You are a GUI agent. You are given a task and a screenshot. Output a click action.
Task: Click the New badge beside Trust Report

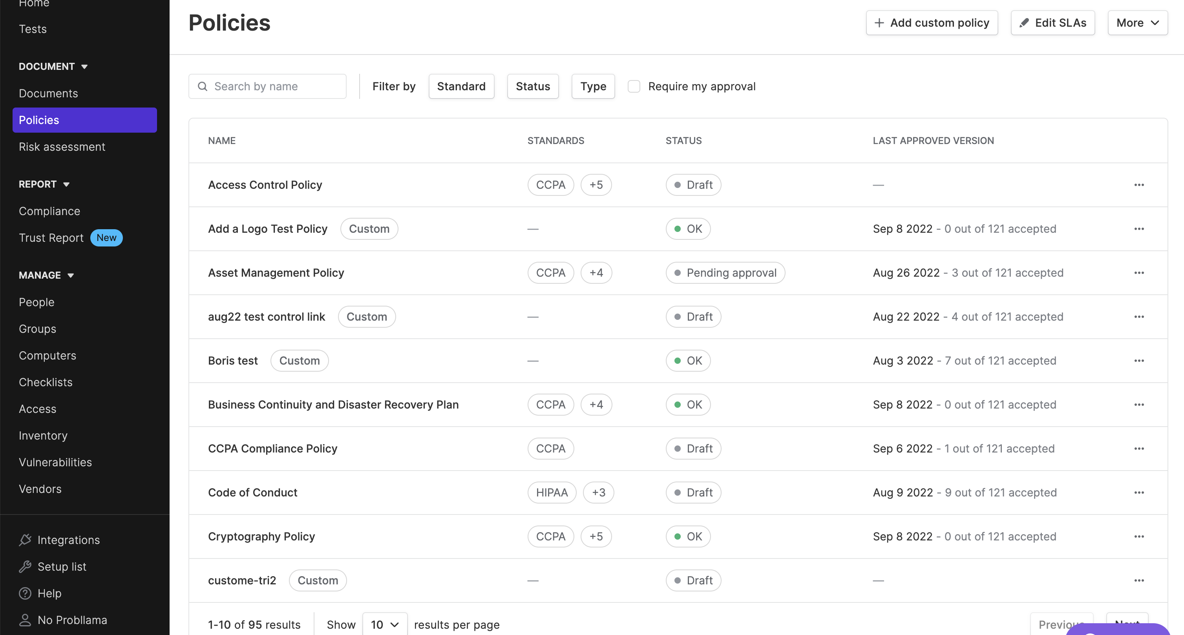point(106,237)
